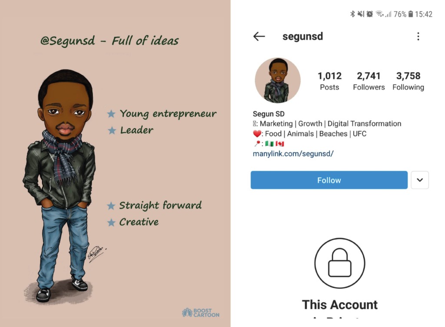The image size is (445, 327).
Task: View the 1,012 Posts count
Action: point(329,81)
